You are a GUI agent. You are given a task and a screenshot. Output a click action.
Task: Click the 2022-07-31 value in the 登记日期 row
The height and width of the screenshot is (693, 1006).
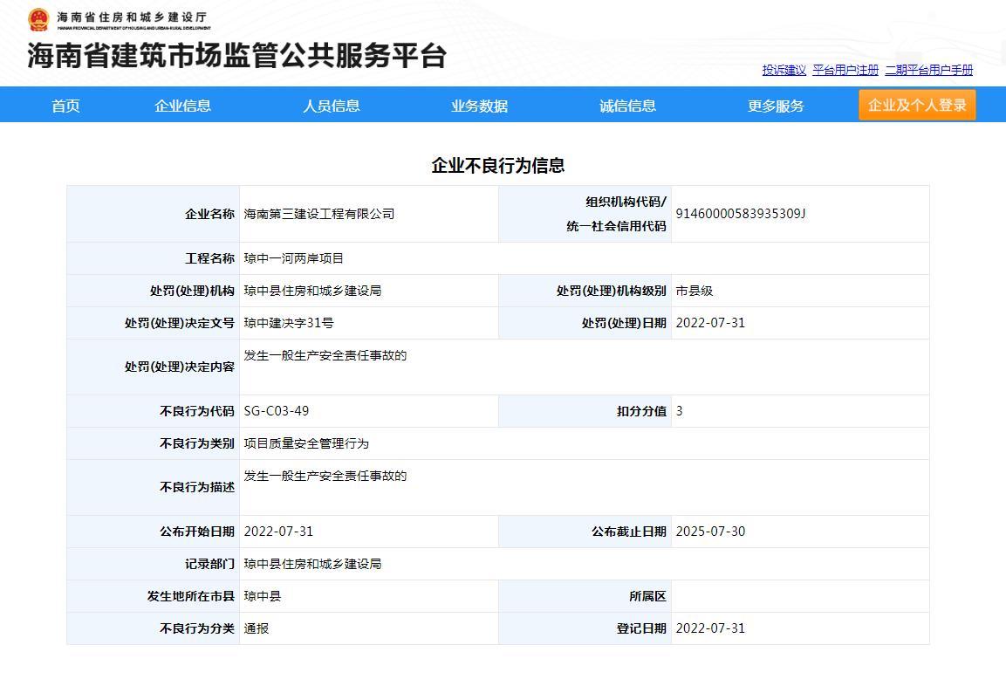click(710, 628)
